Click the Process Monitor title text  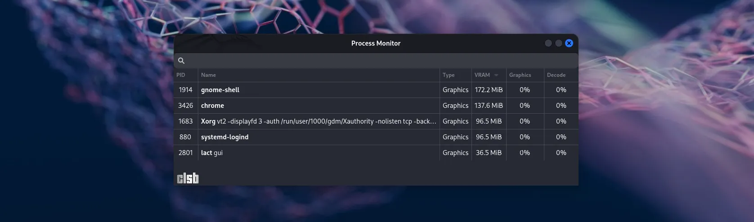click(x=376, y=43)
